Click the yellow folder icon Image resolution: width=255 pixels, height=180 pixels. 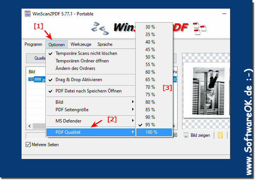coord(220,135)
